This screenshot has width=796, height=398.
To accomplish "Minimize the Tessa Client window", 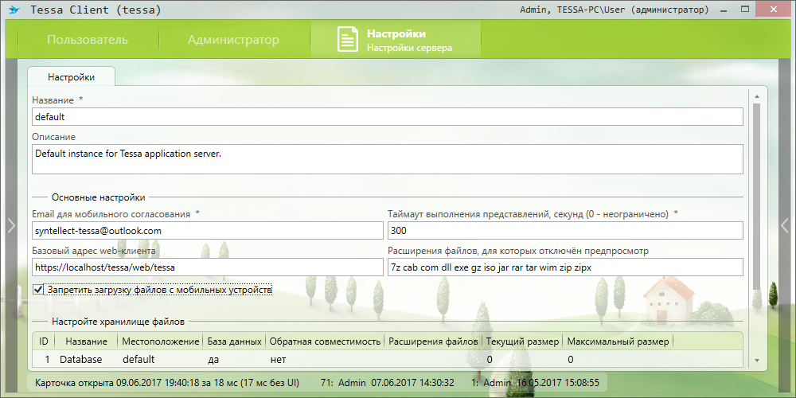I will [724, 10].
